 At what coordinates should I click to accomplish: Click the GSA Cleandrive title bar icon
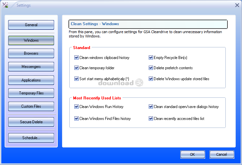click(6, 5)
